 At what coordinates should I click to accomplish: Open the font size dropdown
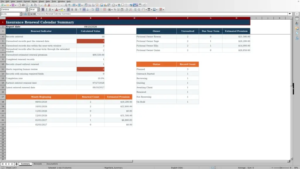pos(38,9)
